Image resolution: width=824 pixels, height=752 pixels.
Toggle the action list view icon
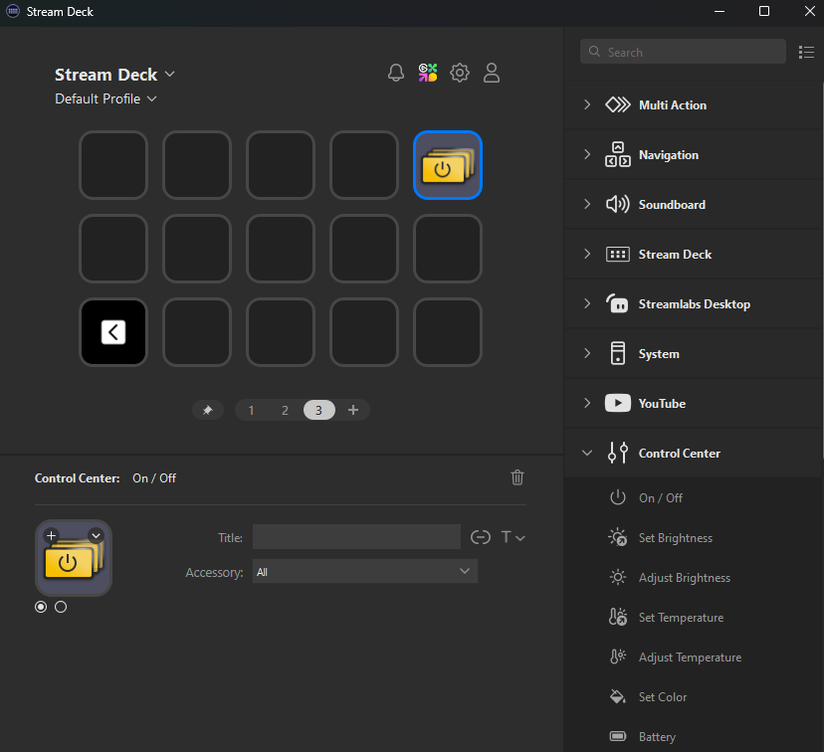[806, 52]
